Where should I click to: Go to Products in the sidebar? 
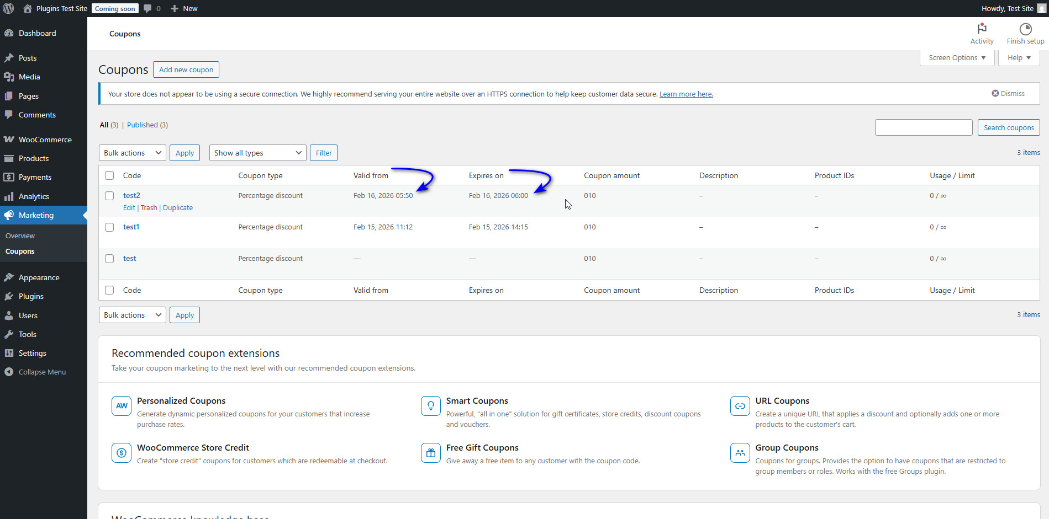(34, 158)
